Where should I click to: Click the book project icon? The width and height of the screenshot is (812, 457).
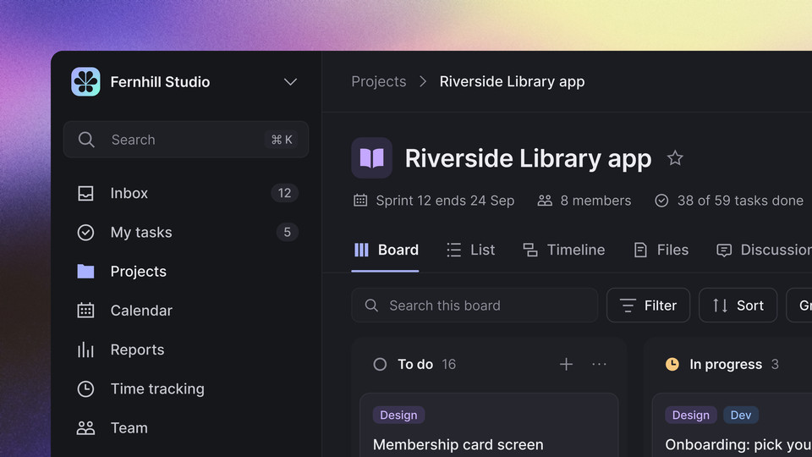pyautogui.click(x=372, y=158)
